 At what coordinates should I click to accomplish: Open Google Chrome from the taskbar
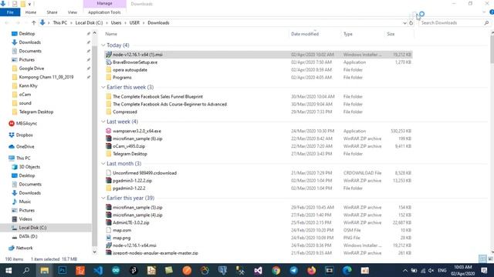[276, 270]
